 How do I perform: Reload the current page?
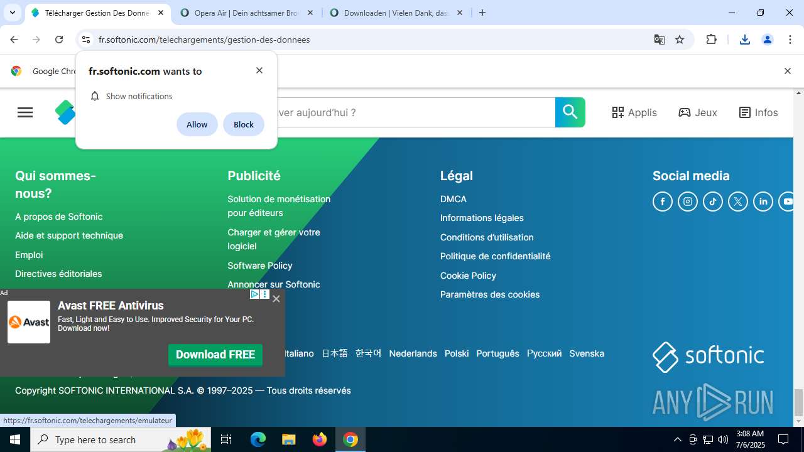click(59, 40)
